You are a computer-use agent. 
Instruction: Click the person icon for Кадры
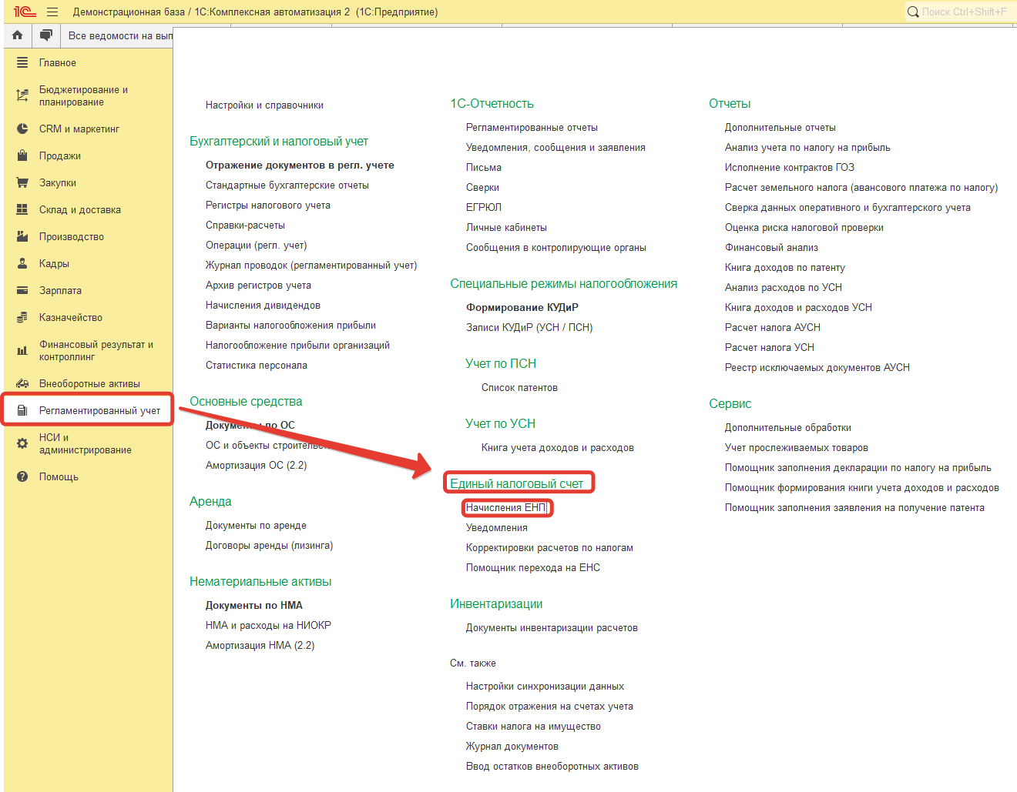tap(22, 264)
